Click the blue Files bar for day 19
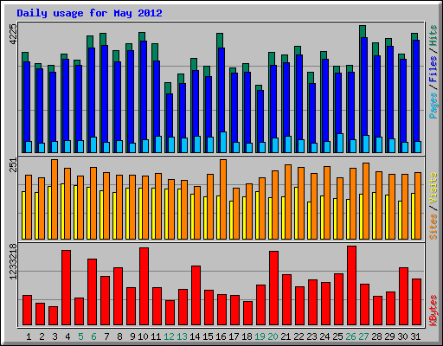Screen dimensions: 443x346 tap(260, 116)
